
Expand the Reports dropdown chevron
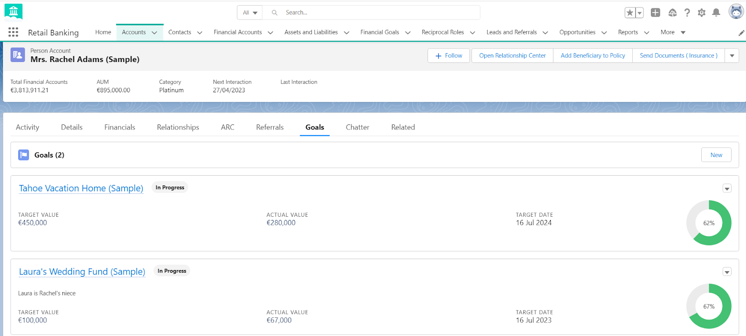click(x=647, y=33)
